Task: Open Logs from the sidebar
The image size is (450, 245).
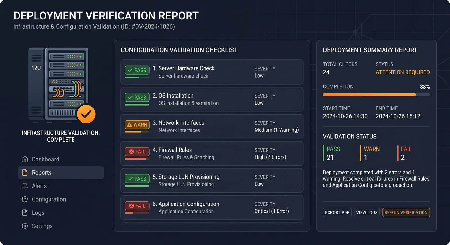Action: [61, 213]
